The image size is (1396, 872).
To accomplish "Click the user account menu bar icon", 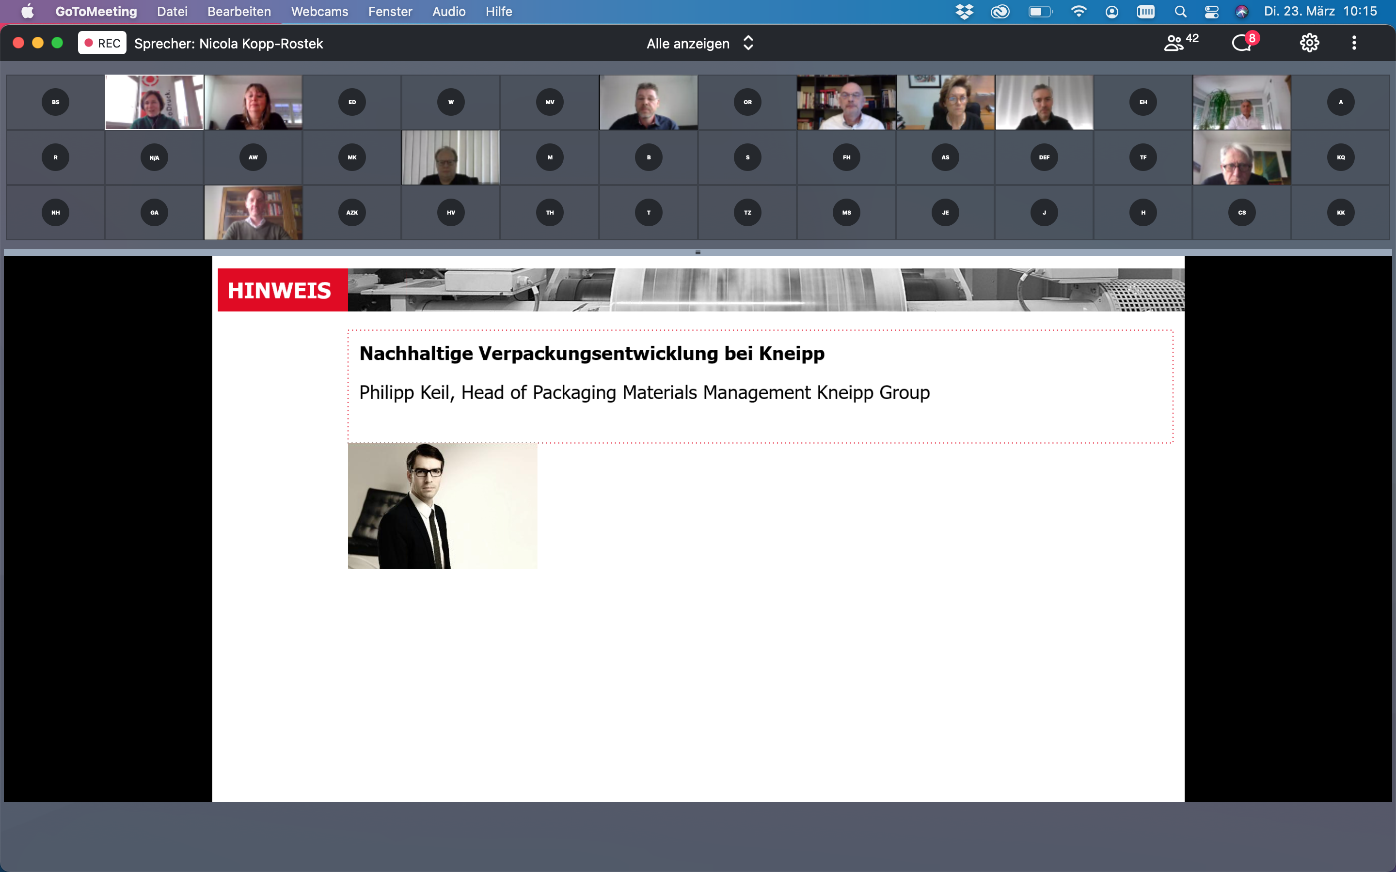I will pos(1111,12).
